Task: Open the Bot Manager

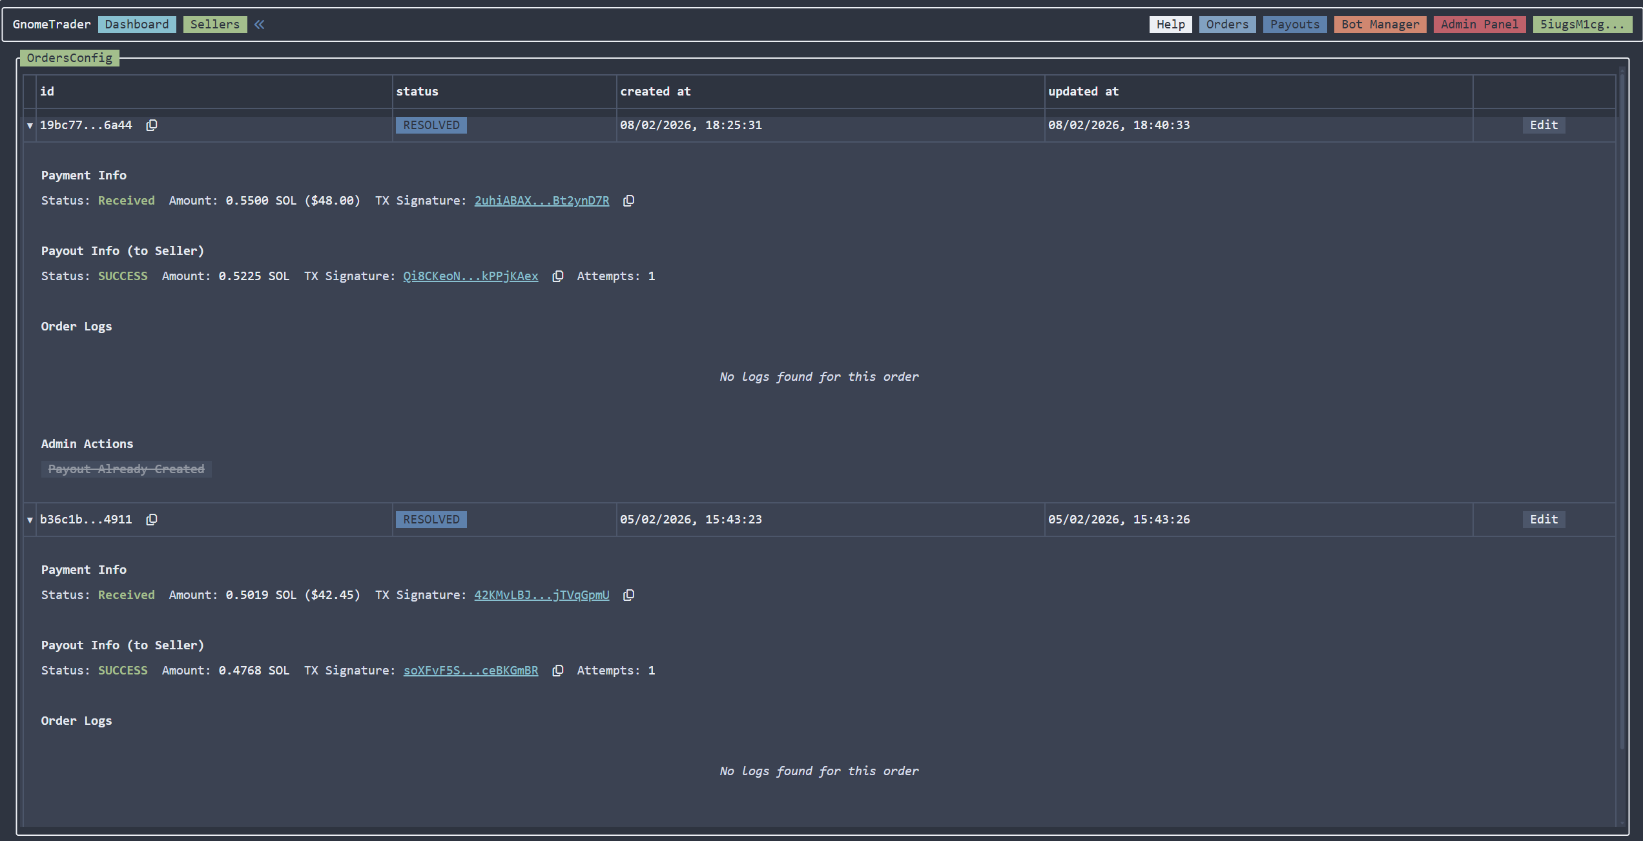Action: (1380, 25)
